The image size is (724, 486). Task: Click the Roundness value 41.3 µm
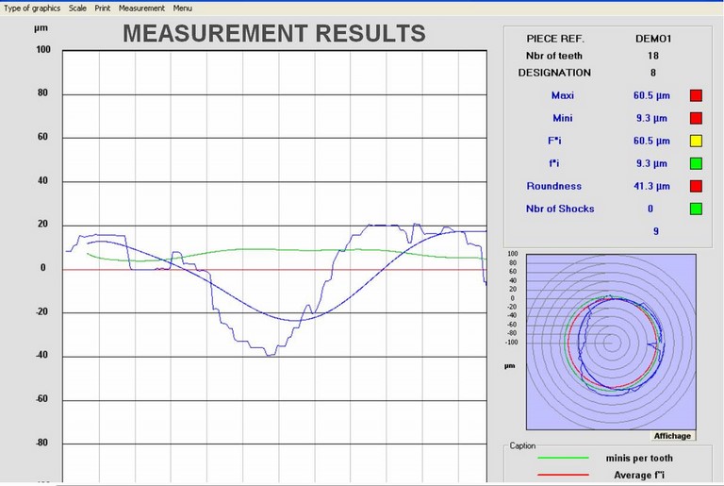pos(652,187)
